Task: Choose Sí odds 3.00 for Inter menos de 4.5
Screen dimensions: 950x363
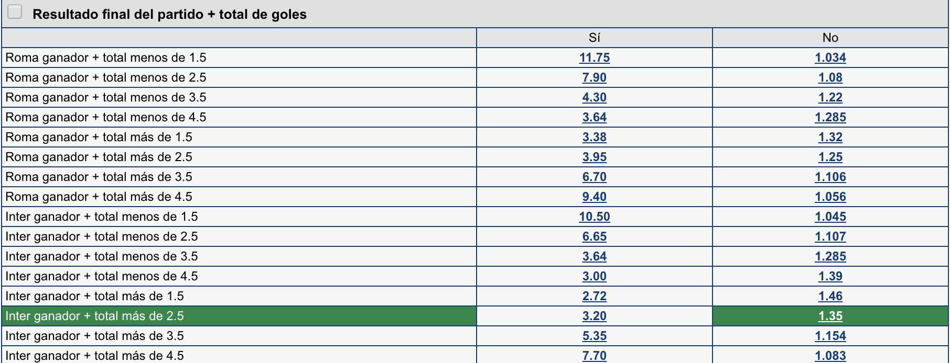Action: [594, 276]
